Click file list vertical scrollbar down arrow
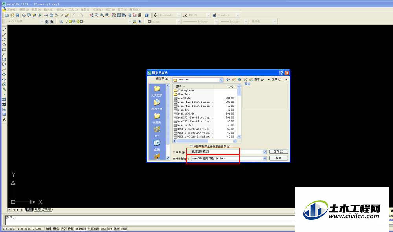The height and width of the screenshot is (232, 393). tap(239, 137)
